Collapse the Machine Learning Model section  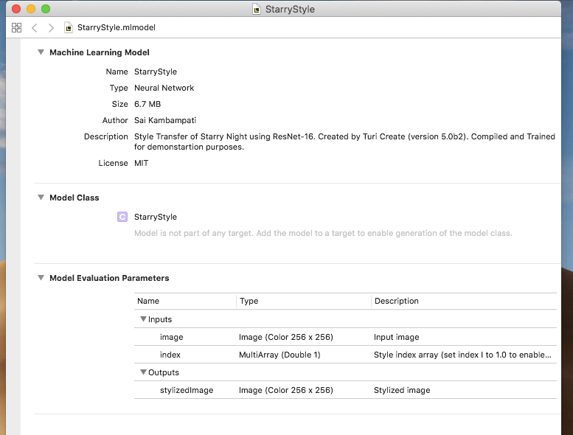click(x=40, y=52)
